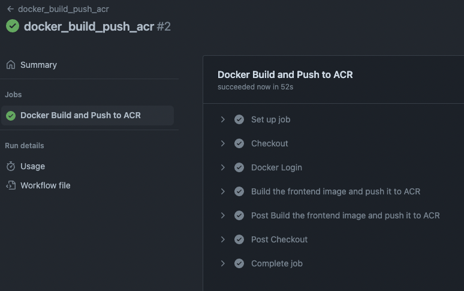The height and width of the screenshot is (291, 464).
Task: Click the green check on Docker Build job
Action: [10, 115]
